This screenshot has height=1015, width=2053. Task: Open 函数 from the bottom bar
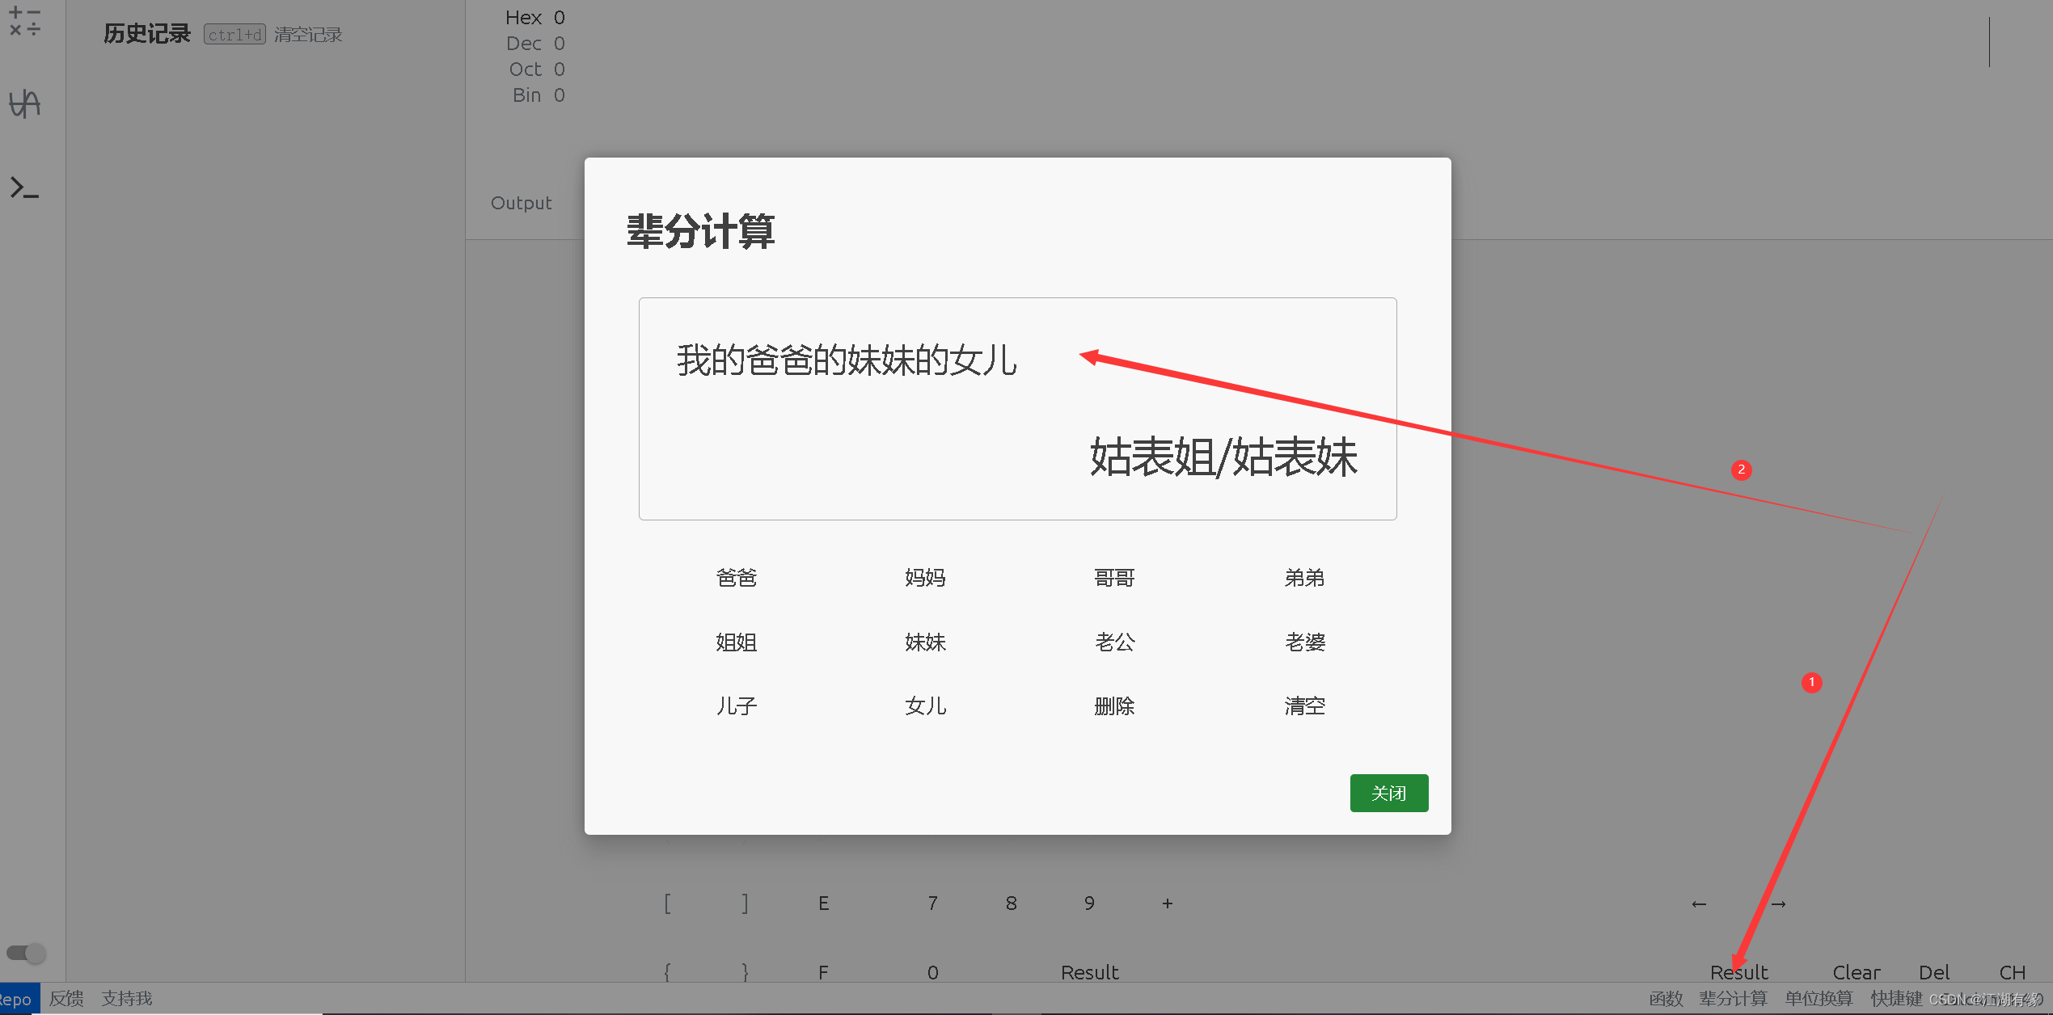[x=1666, y=998]
